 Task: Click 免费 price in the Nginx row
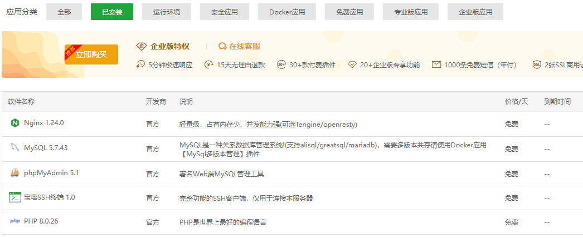(x=511, y=124)
